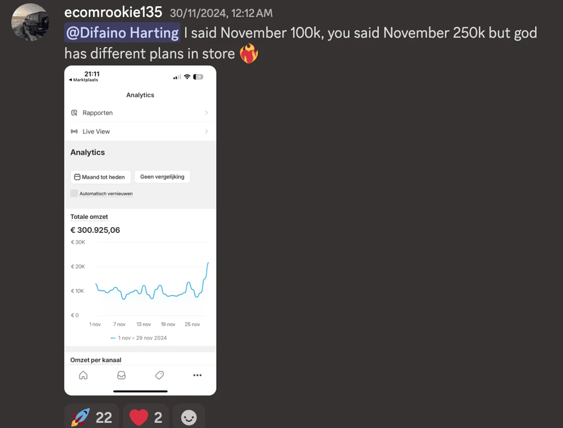This screenshot has height=428, width=563.
Task: Click the ecomrookie135 profile avatar
Action: tap(30, 22)
